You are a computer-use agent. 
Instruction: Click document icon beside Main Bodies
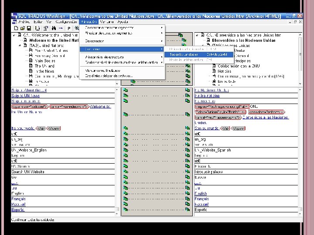point(31,60)
